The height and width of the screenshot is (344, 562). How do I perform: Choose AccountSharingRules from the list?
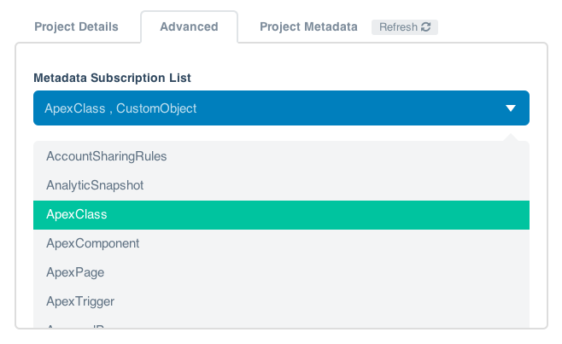pos(107,156)
